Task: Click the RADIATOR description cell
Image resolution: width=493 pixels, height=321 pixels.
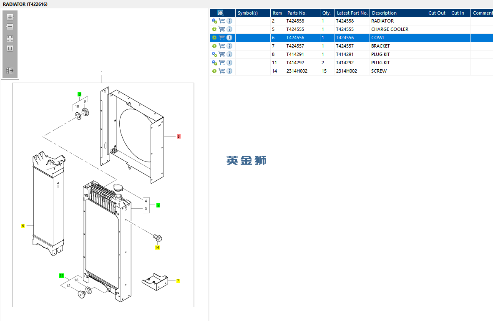Action: click(398, 21)
